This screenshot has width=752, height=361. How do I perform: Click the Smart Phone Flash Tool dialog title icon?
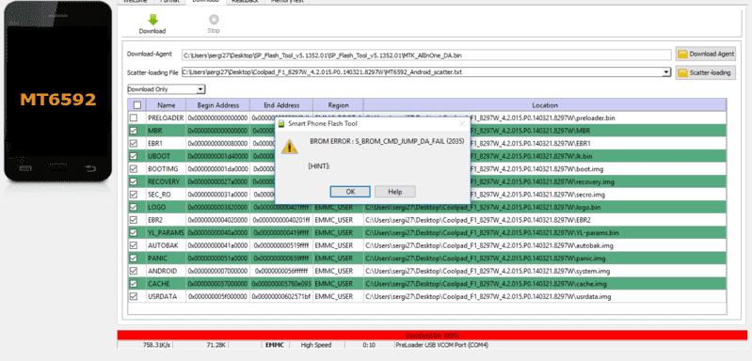coord(281,123)
